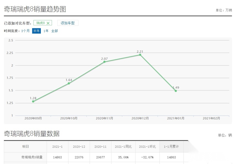Click the 2021-1同比 column header
The height and width of the screenshot is (164, 235).
click(x=123, y=147)
